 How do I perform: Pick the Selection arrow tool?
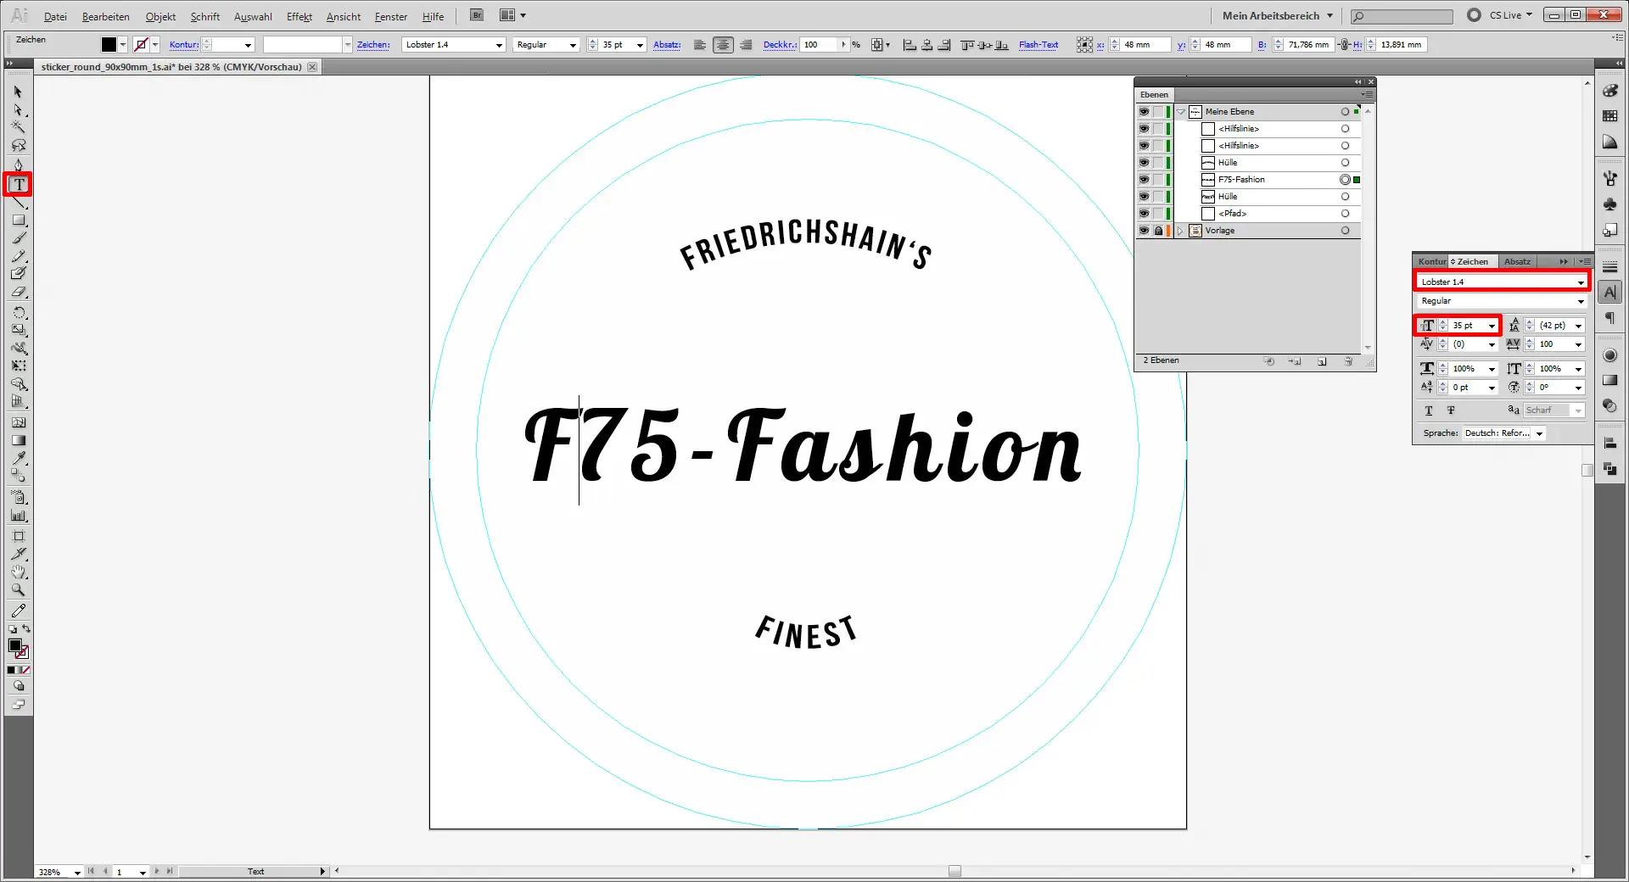coord(19,92)
